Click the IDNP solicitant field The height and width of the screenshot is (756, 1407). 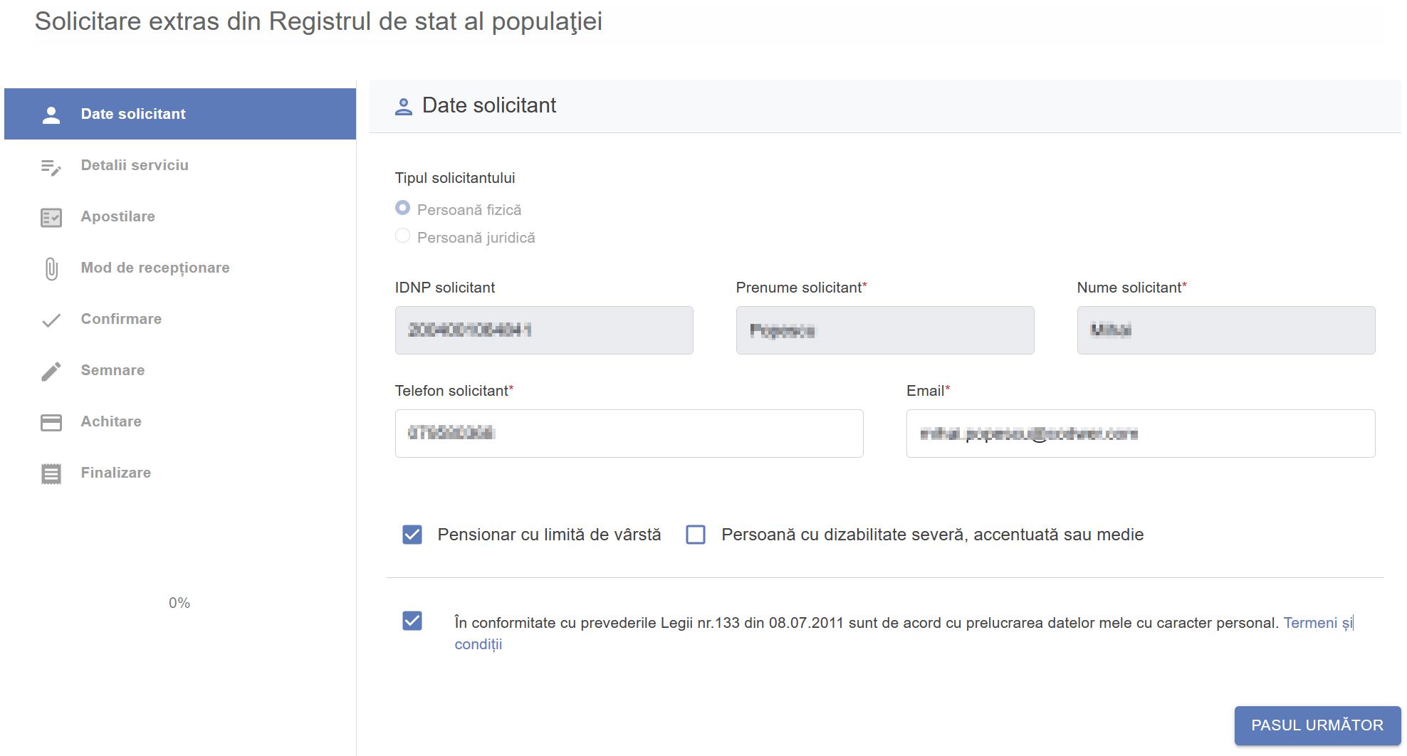click(x=544, y=330)
